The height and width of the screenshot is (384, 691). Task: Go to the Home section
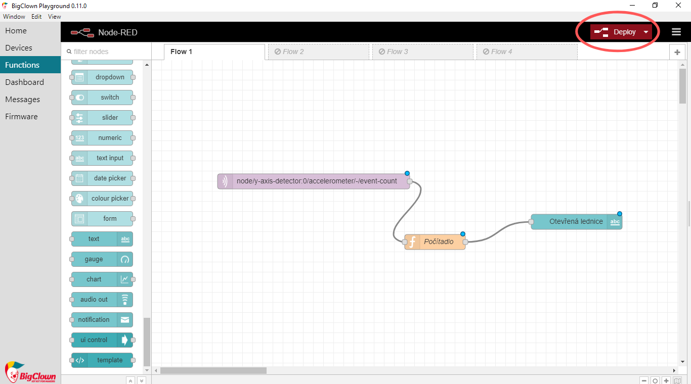[x=30, y=31]
